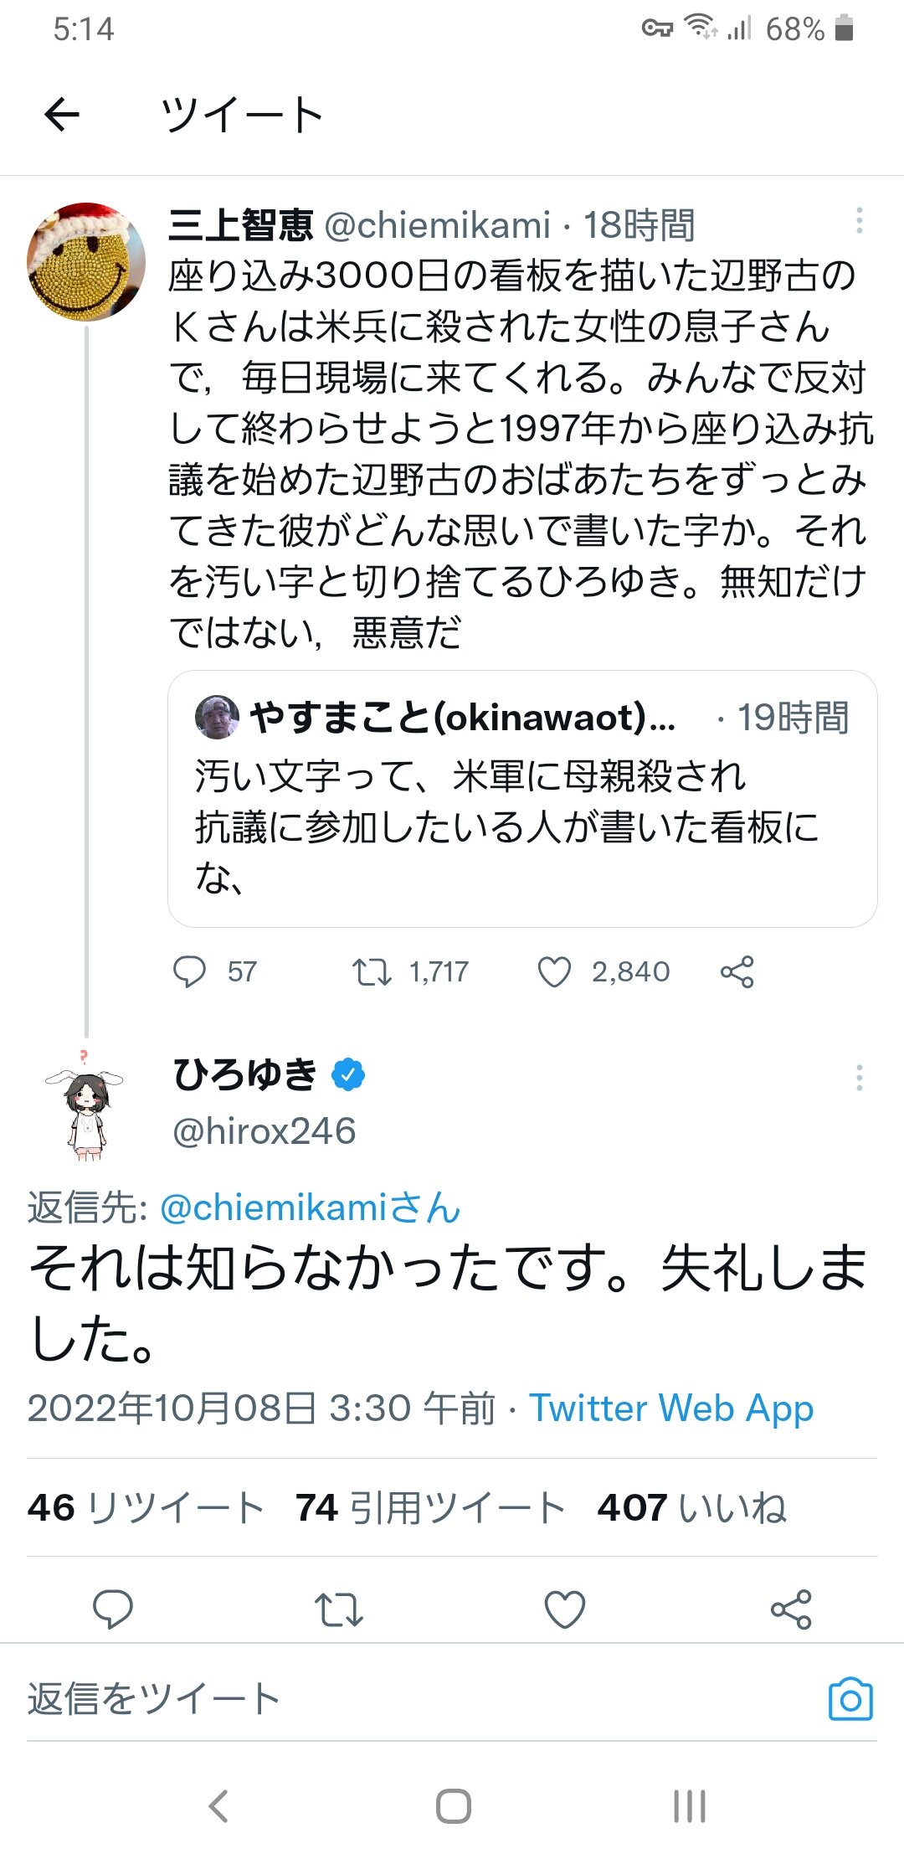View the 407 いいね list
Screen dimensions: 904x1859
pyautogui.click(x=691, y=1508)
